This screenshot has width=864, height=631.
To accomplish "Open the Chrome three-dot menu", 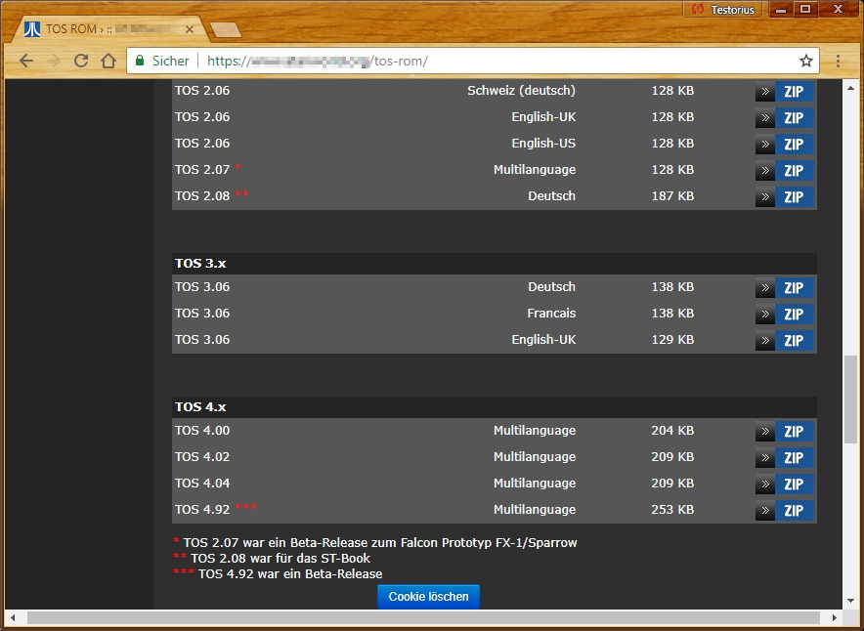I will click(x=838, y=61).
